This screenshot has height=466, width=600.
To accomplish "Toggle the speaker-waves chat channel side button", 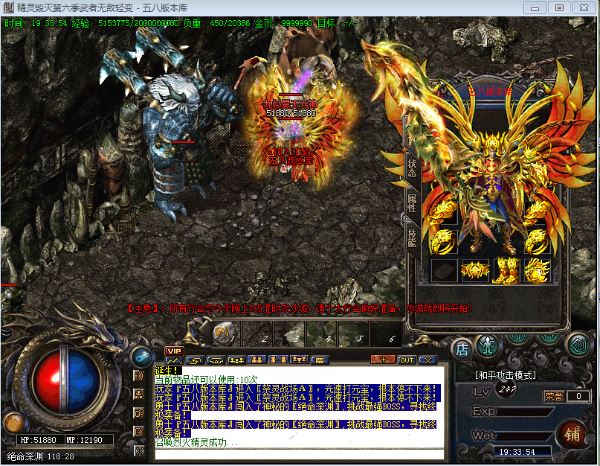I will (138, 376).
